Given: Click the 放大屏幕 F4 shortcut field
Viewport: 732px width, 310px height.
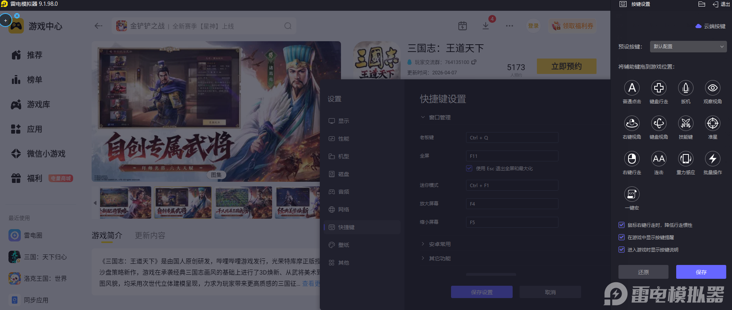Looking at the screenshot, I should (512, 204).
